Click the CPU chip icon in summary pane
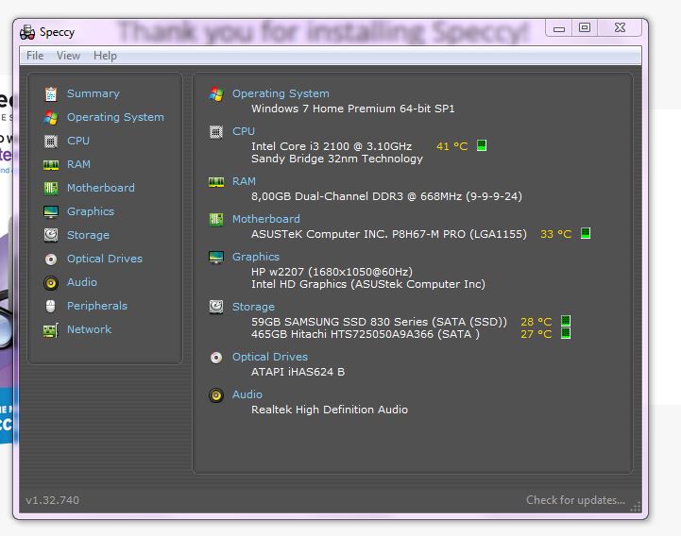 (216, 131)
